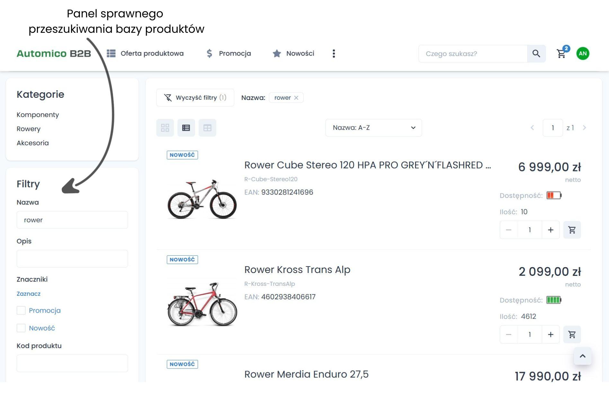Remove the 'rower' name filter chip

pyautogui.click(x=296, y=98)
